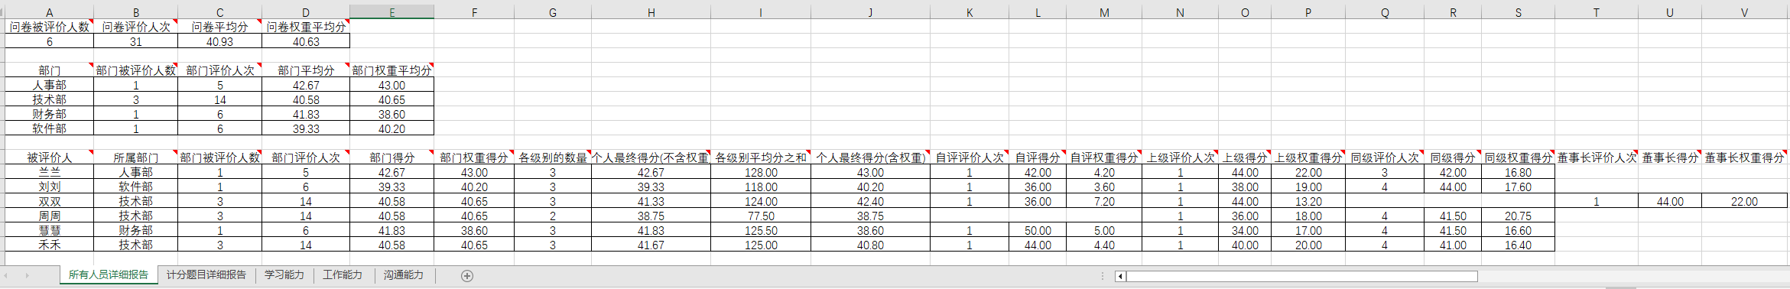Click the horizontal scrollbar thumb
The height and width of the screenshot is (289, 1790).
tap(1301, 276)
